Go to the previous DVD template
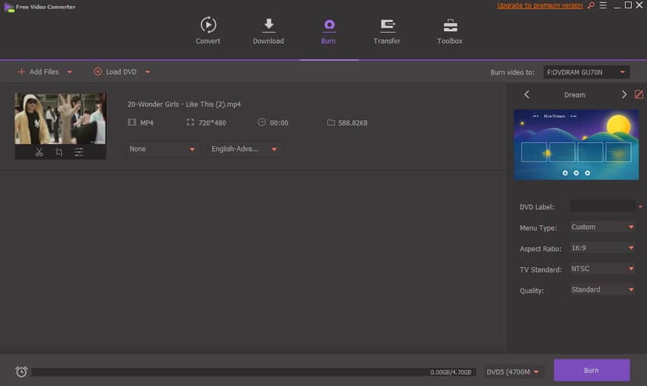The height and width of the screenshot is (386, 647). coord(527,94)
